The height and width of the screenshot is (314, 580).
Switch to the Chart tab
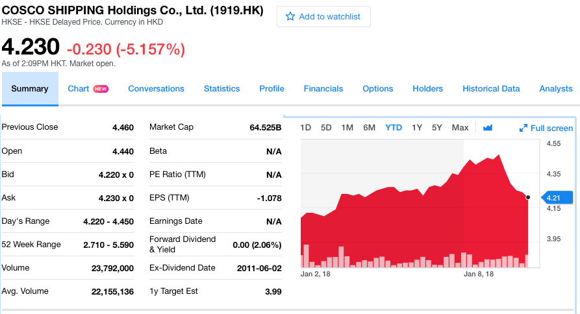point(79,89)
